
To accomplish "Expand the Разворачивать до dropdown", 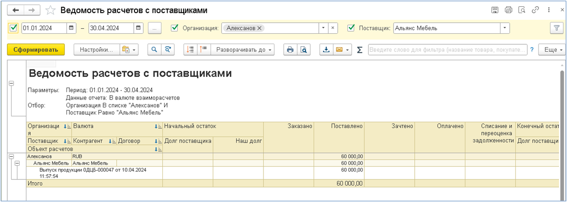I will point(245,50).
